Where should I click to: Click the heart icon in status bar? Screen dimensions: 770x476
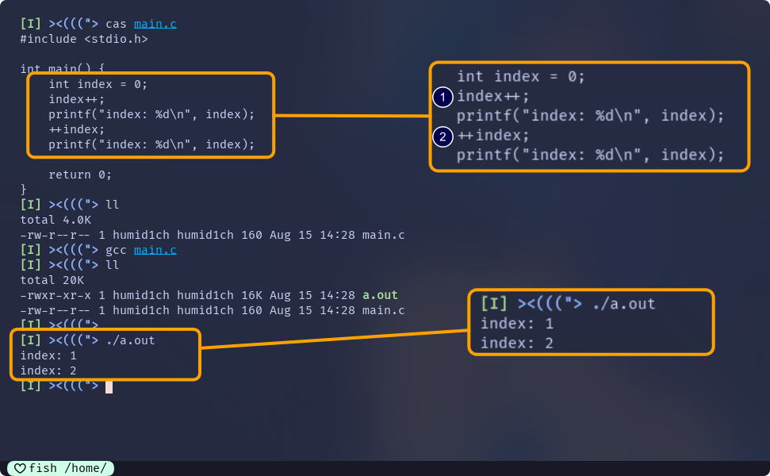point(19,468)
